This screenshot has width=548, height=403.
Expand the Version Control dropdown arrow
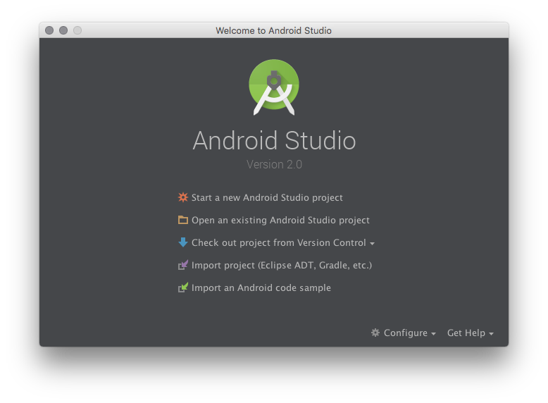point(372,244)
